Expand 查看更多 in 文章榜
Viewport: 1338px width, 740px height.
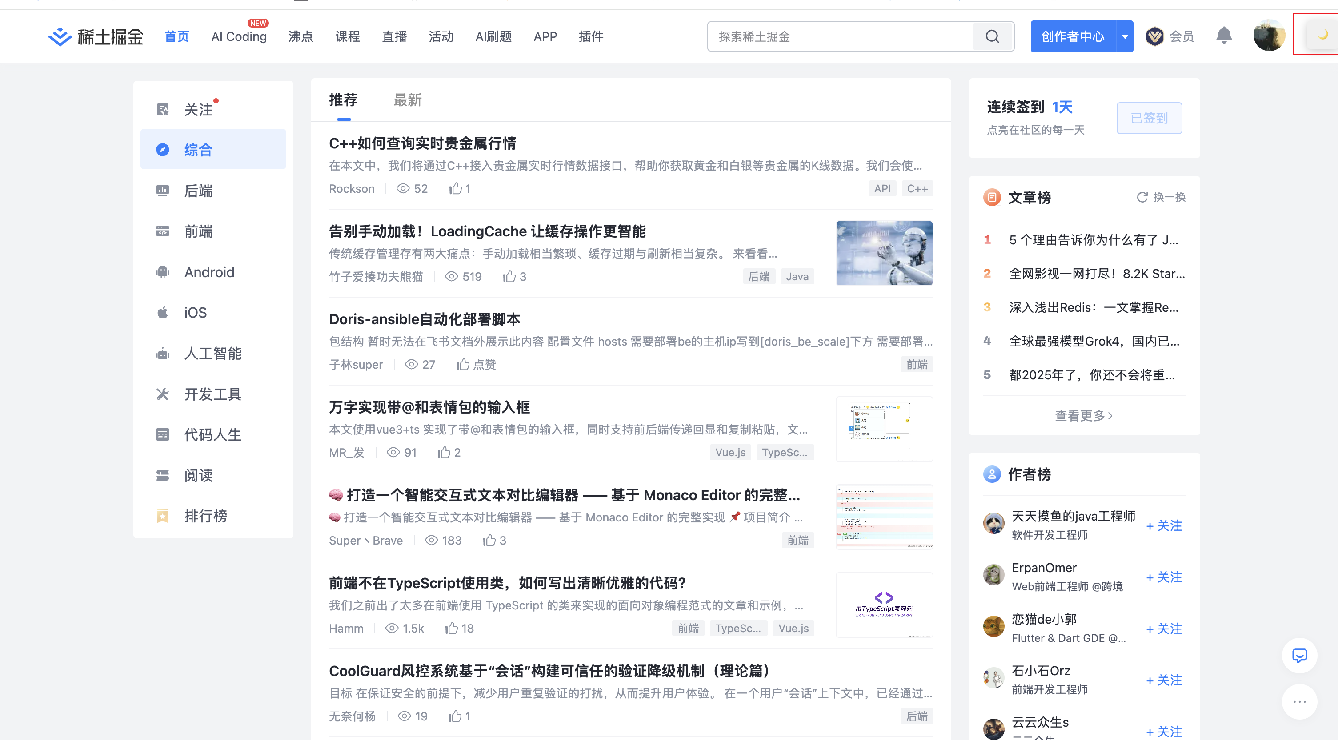(1083, 416)
